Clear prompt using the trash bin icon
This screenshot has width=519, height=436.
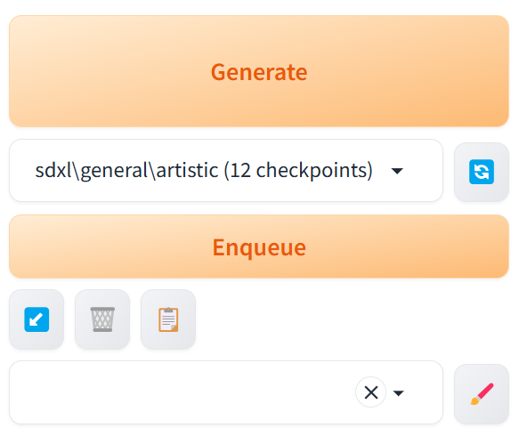click(102, 319)
